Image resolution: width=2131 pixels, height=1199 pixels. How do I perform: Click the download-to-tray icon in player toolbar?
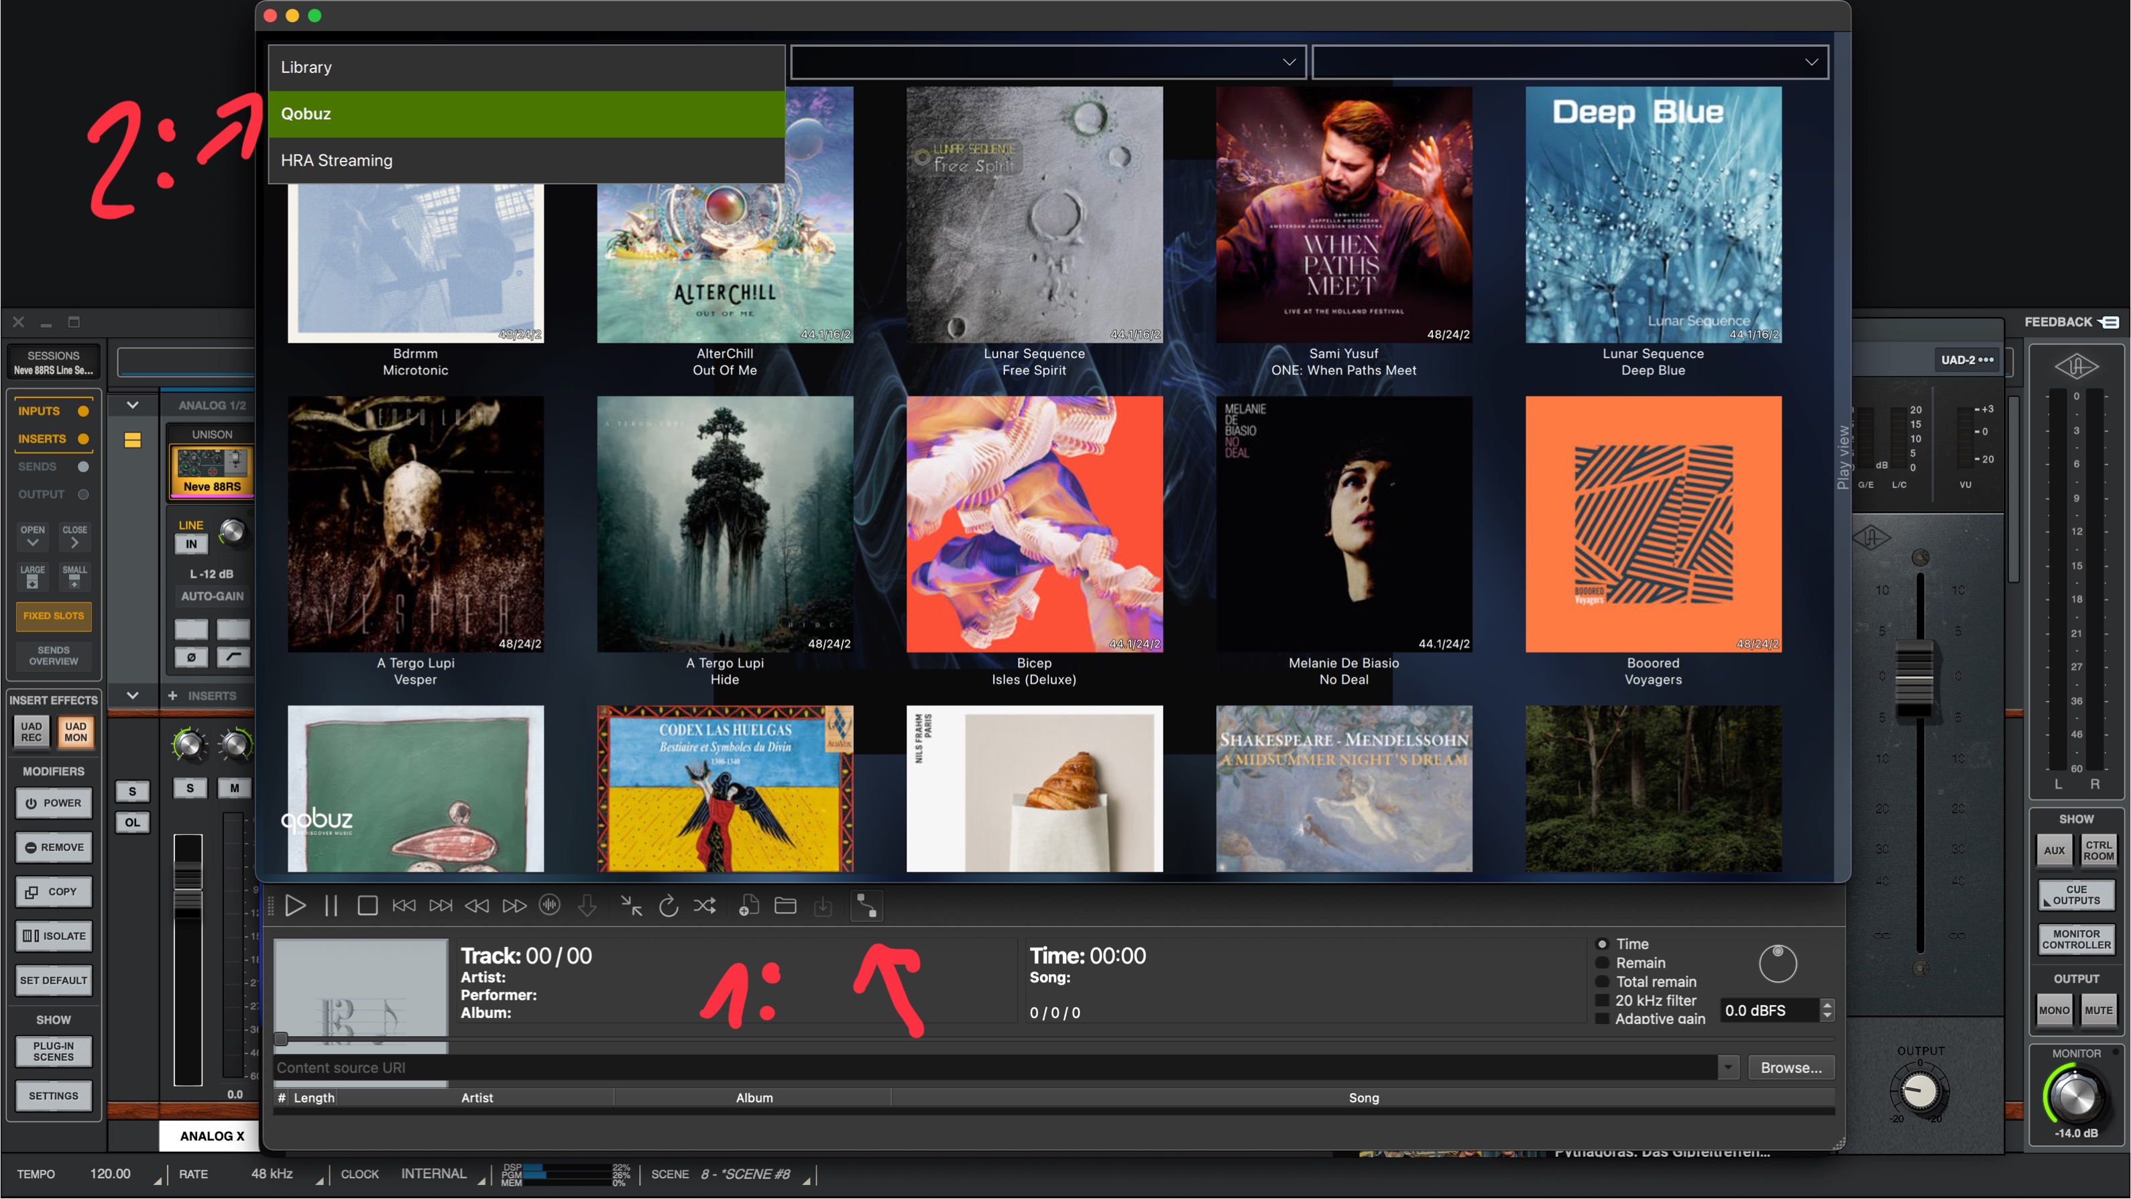click(823, 906)
